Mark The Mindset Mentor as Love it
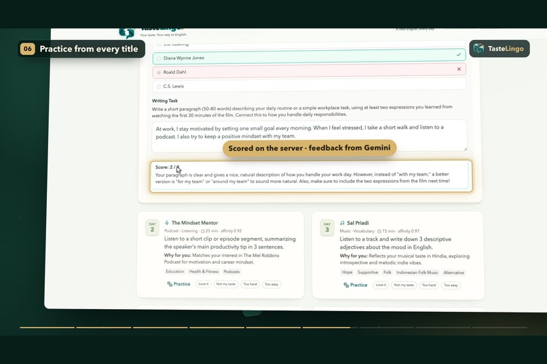 [204, 284]
